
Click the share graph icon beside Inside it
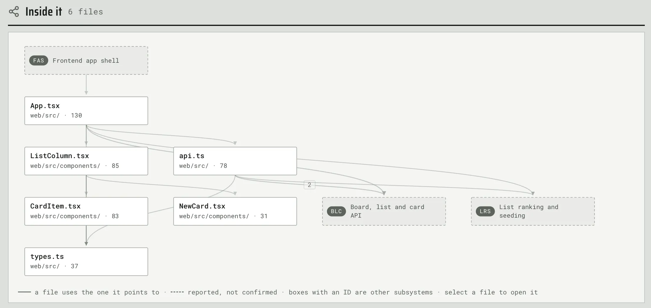click(14, 11)
